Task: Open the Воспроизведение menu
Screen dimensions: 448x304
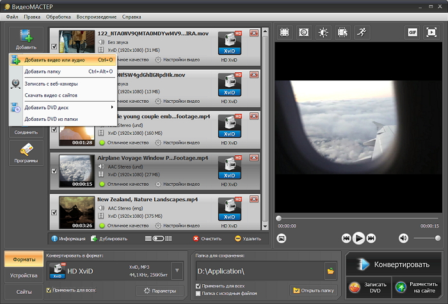Action: tap(96, 17)
